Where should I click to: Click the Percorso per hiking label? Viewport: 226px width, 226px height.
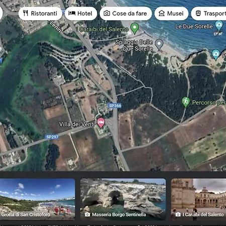click(209, 102)
